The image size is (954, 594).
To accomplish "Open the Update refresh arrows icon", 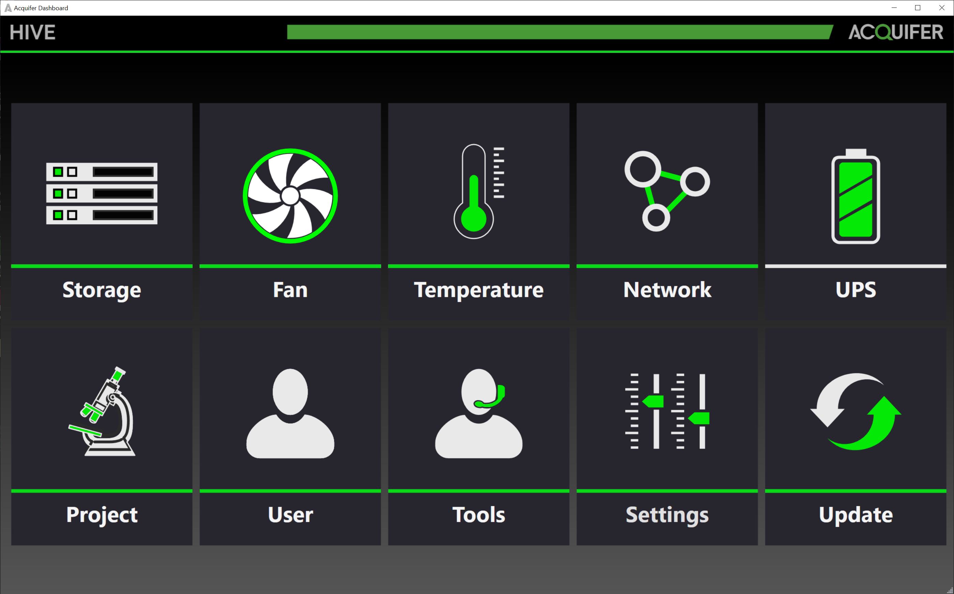I will pos(856,411).
